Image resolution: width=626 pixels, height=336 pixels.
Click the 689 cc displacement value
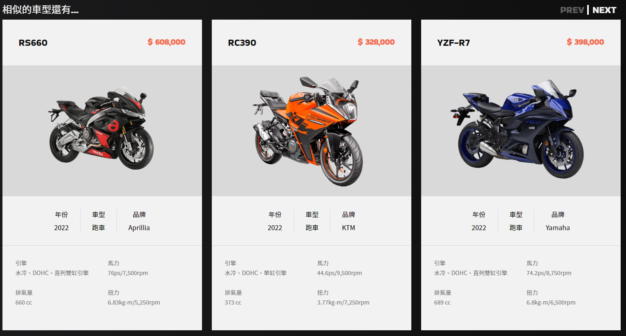[x=442, y=302]
